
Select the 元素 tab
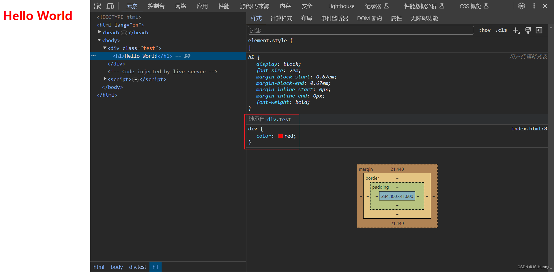(x=132, y=6)
